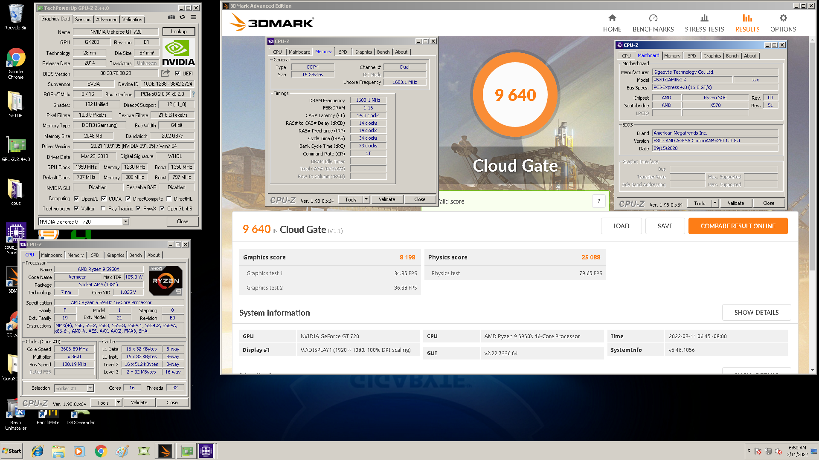The height and width of the screenshot is (460, 819).
Task: Switch to GPU-Z Validation tab
Action: [x=132, y=20]
